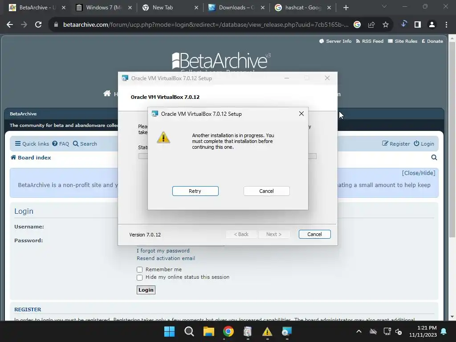Click the installer package icon in taskbar
Viewport: 456px width, 342px height.
(x=248, y=331)
